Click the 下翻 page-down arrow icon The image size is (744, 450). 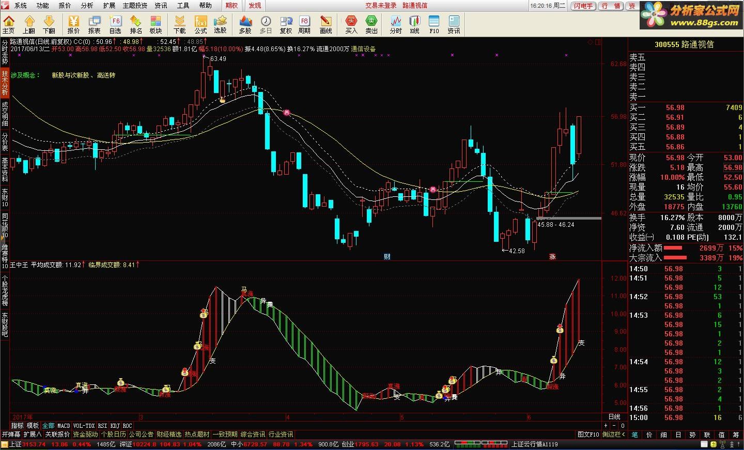tap(49, 24)
